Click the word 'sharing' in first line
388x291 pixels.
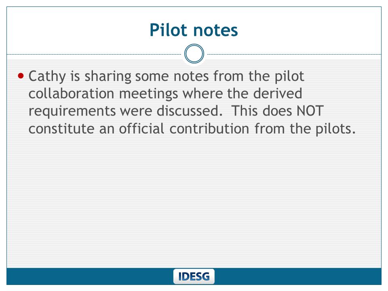[x=108, y=76]
